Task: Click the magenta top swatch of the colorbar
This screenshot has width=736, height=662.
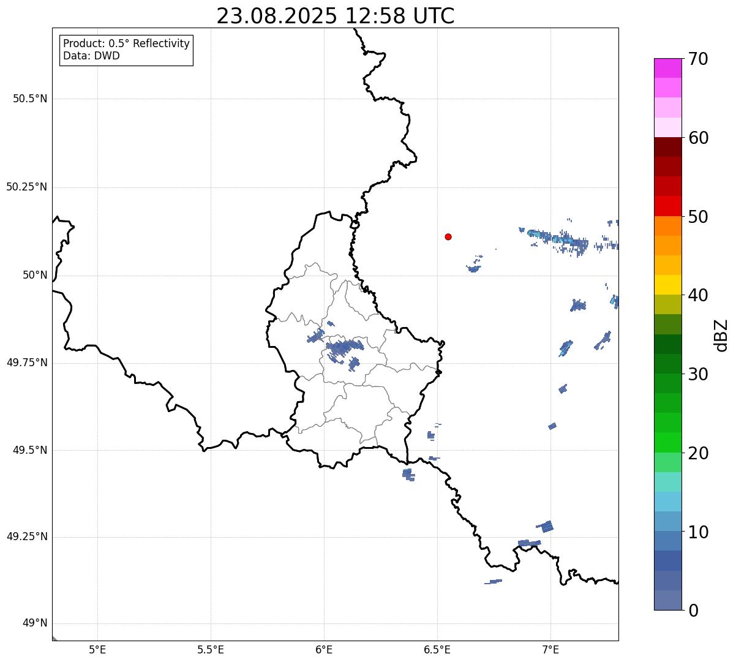Action: pos(668,68)
